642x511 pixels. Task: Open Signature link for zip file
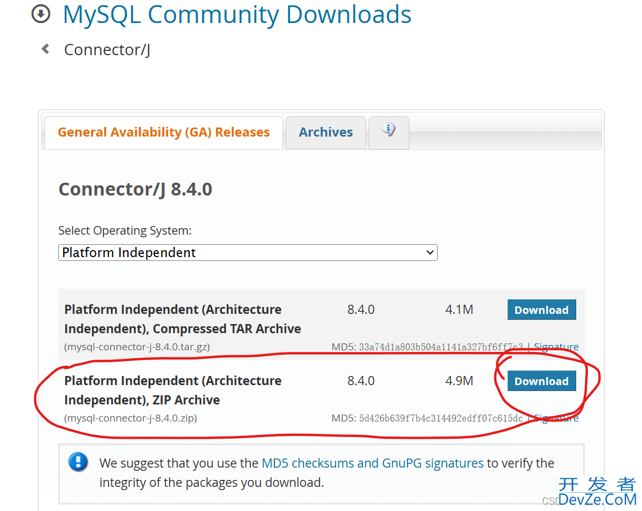tap(556, 418)
